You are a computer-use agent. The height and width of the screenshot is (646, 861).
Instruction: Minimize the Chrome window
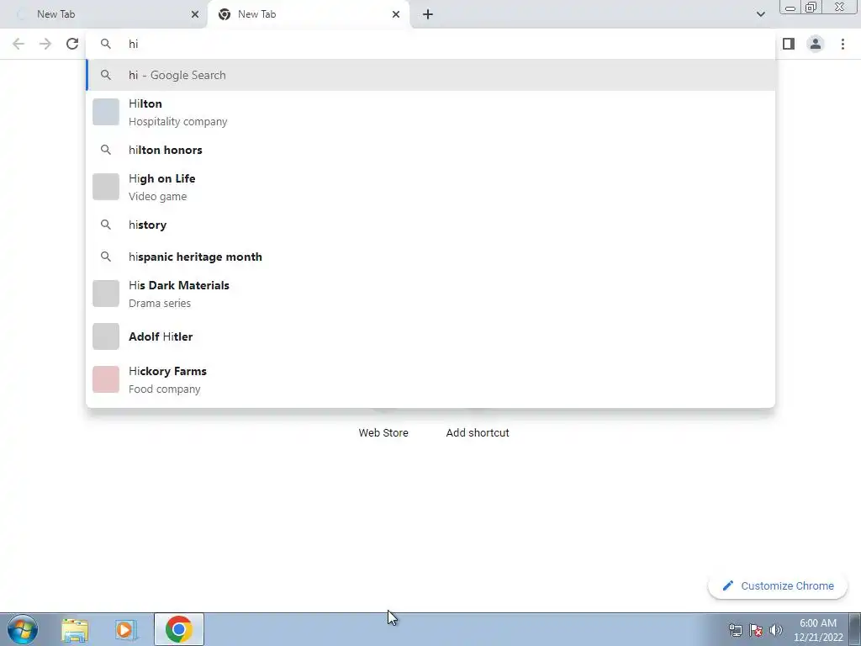click(790, 8)
